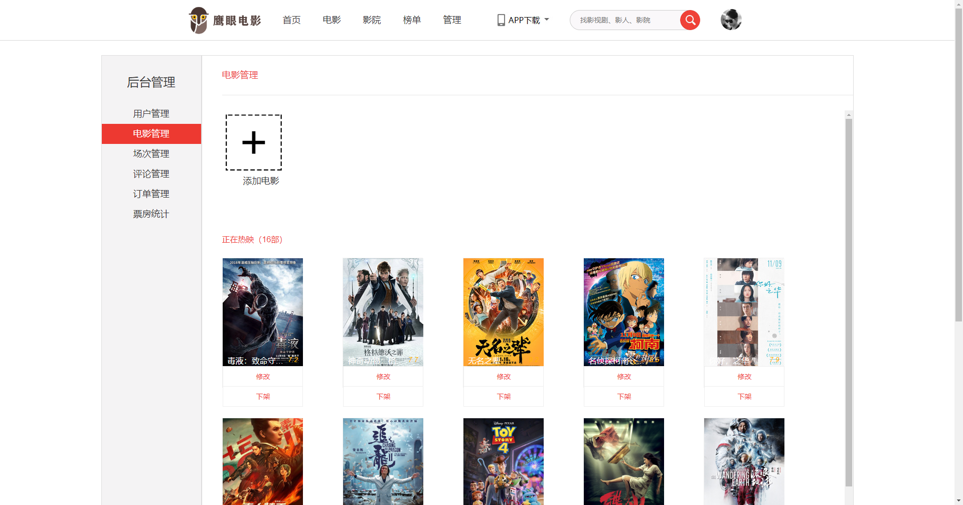Click the plus icon to add a movie
This screenshot has width=963, height=505.
tap(254, 142)
